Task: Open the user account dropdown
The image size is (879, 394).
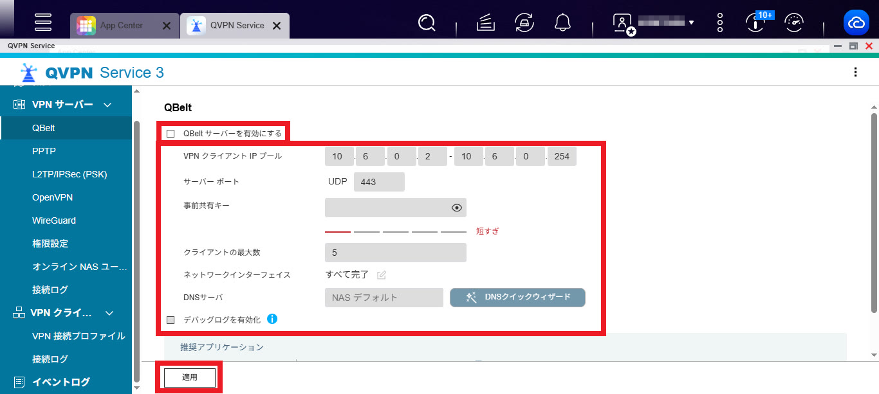Action: coord(691,23)
